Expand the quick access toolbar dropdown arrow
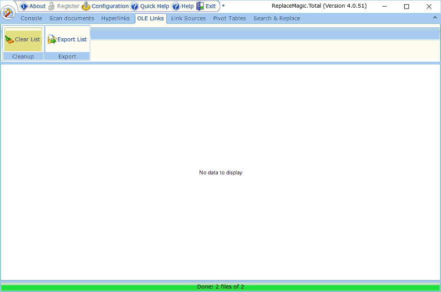Screen dimensions: 441x292 (223, 6)
